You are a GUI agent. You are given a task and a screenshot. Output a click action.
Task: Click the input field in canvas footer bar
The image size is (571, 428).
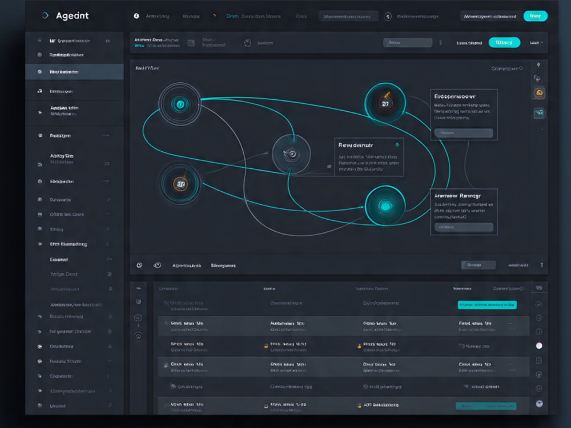478,265
